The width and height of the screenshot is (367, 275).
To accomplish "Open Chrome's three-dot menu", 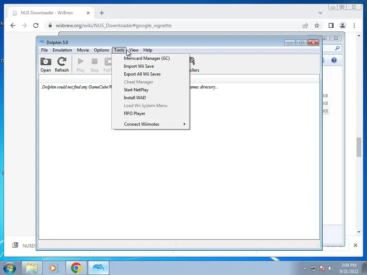I will 354,25.
